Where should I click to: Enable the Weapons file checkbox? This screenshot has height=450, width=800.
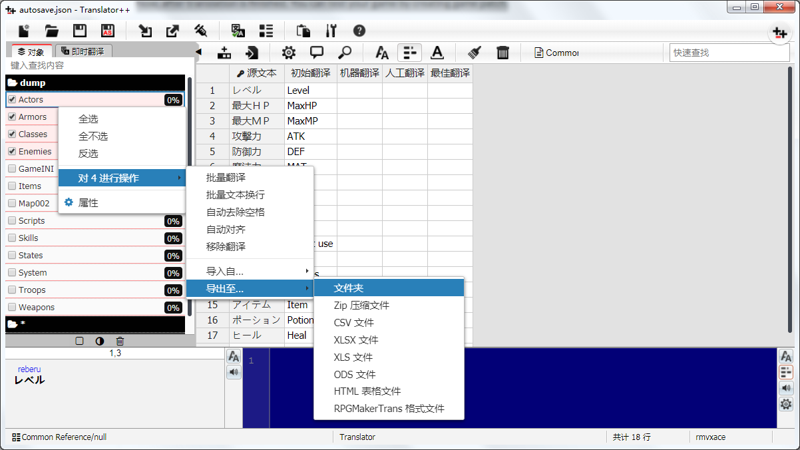coord(12,307)
